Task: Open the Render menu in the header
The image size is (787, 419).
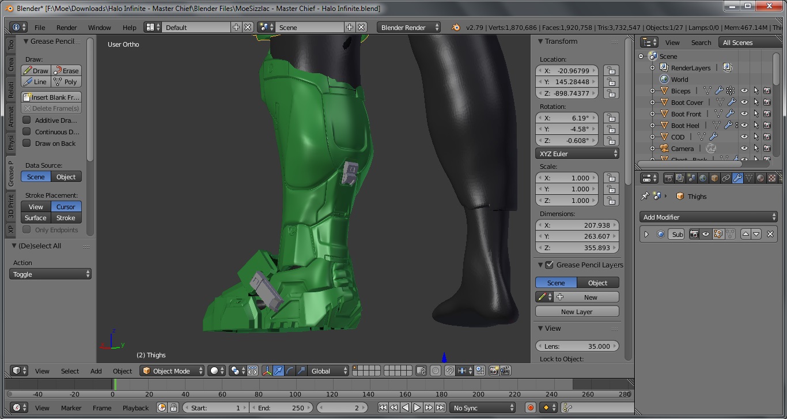Action: [x=66, y=27]
